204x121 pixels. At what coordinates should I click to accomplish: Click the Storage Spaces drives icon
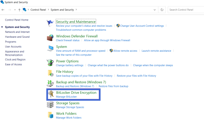(x=50, y=105)
